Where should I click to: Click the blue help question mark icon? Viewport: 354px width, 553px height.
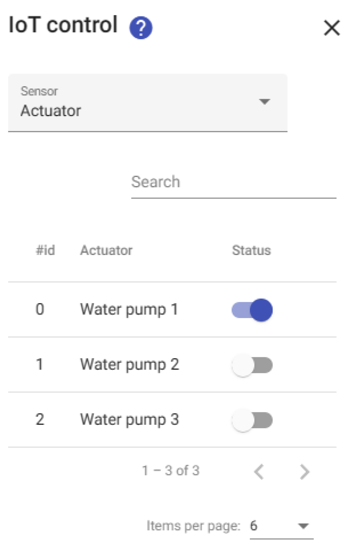click(141, 28)
